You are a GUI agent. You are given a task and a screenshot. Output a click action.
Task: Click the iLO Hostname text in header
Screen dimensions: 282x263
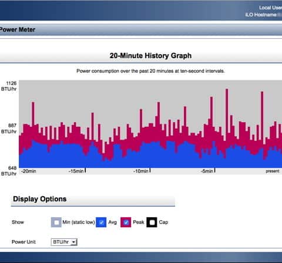click(261, 15)
